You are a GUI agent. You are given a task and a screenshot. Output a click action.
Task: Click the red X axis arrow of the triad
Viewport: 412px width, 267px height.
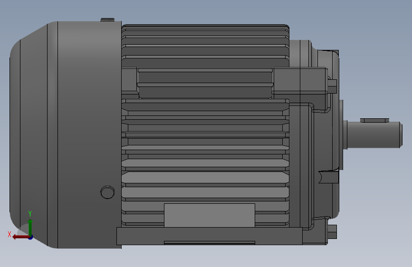[x=20, y=237]
